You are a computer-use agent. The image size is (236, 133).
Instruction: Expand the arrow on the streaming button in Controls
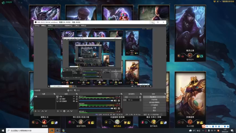(x=164, y=97)
